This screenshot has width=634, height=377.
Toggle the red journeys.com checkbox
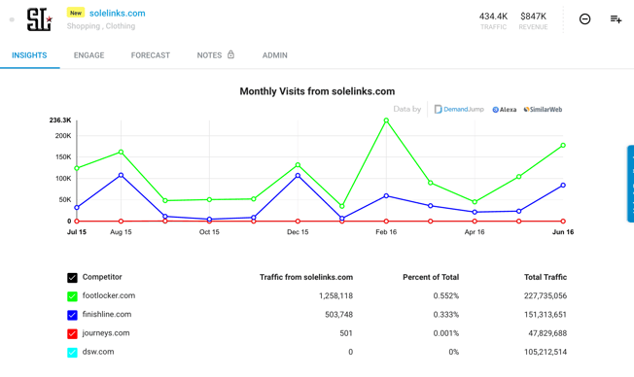click(x=72, y=334)
